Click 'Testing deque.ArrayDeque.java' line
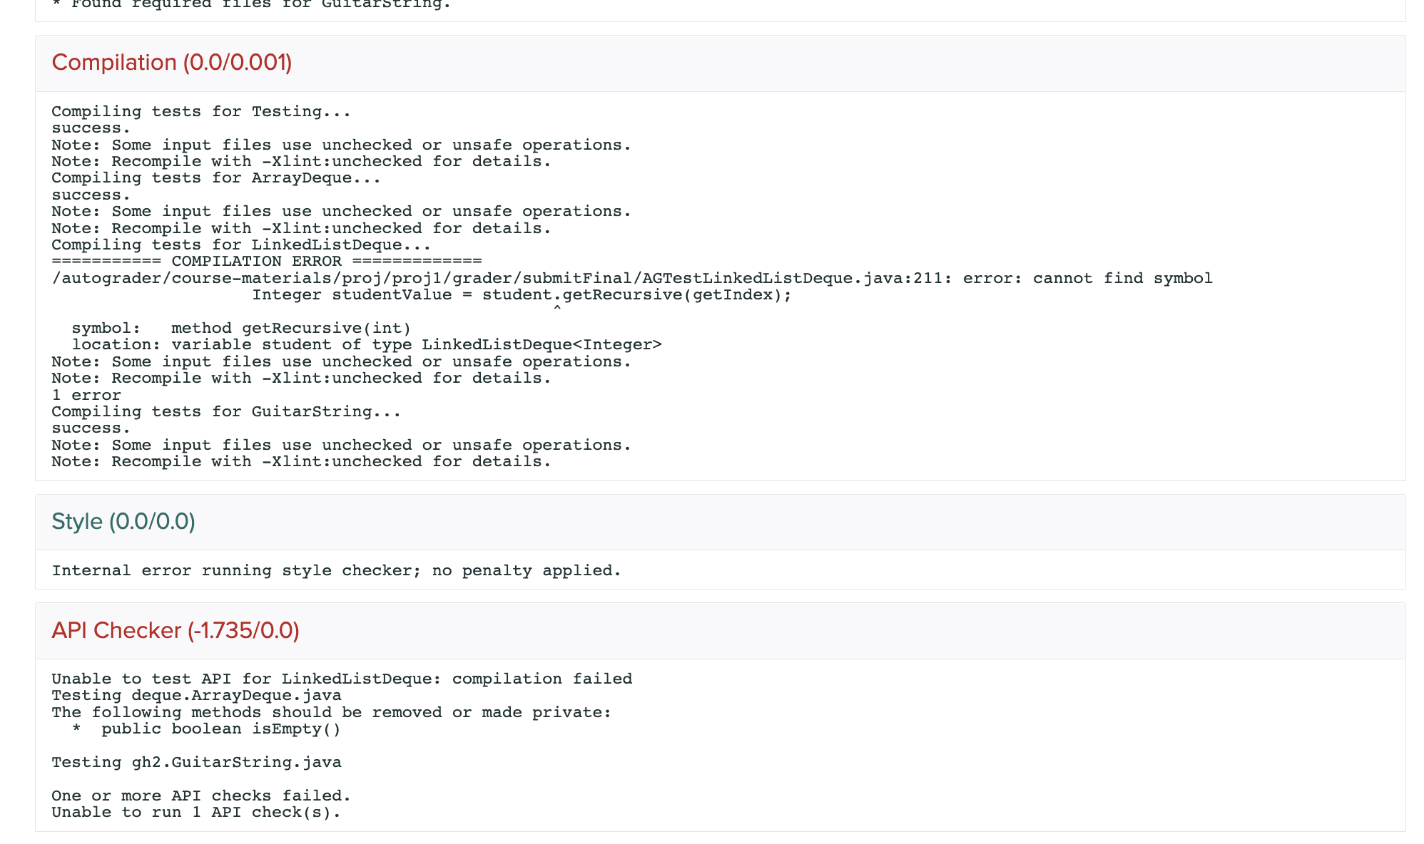Image resolution: width=1424 pixels, height=844 pixels. click(x=196, y=696)
